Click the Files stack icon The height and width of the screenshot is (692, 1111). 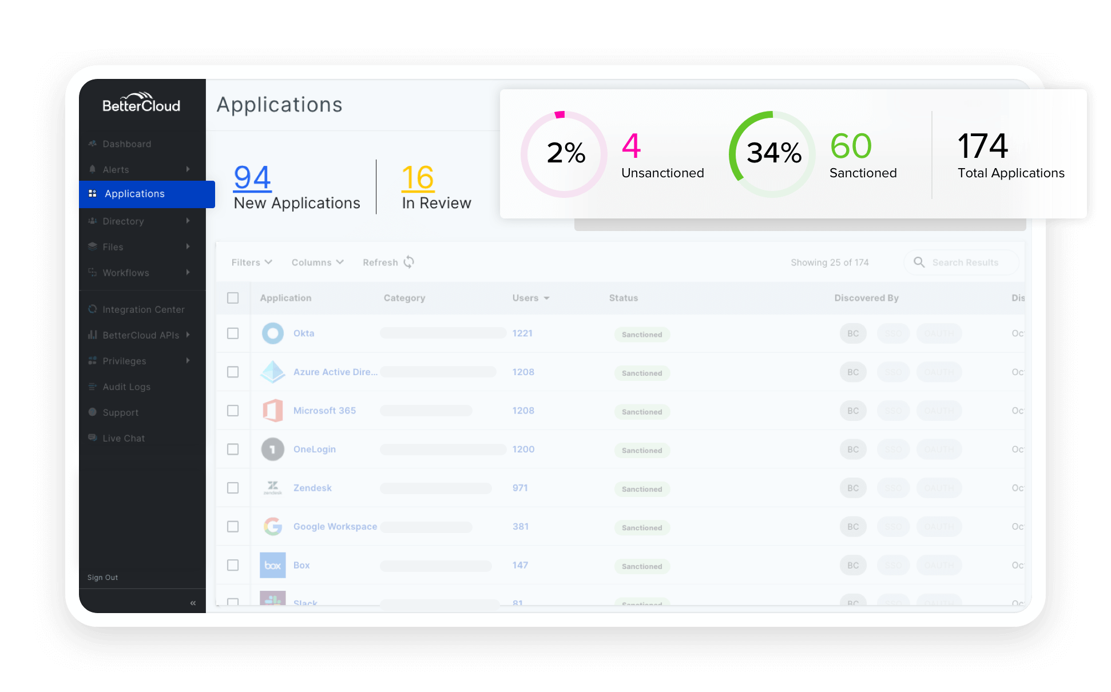[93, 246]
